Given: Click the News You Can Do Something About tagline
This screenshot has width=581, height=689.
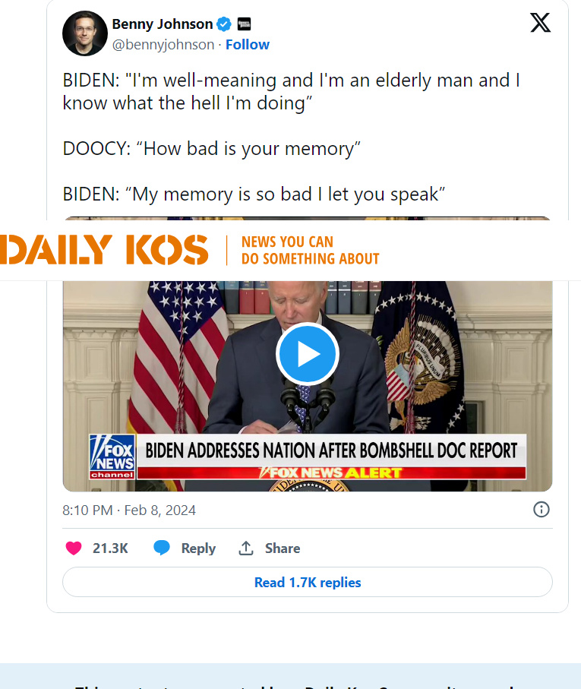Looking at the screenshot, I should pyautogui.click(x=310, y=250).
